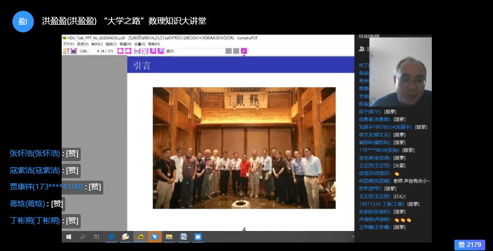This screenshot has width=493, height=251.
Task: Open Microsoft Edge from the taskbar
Action: [x=111, y=237]
